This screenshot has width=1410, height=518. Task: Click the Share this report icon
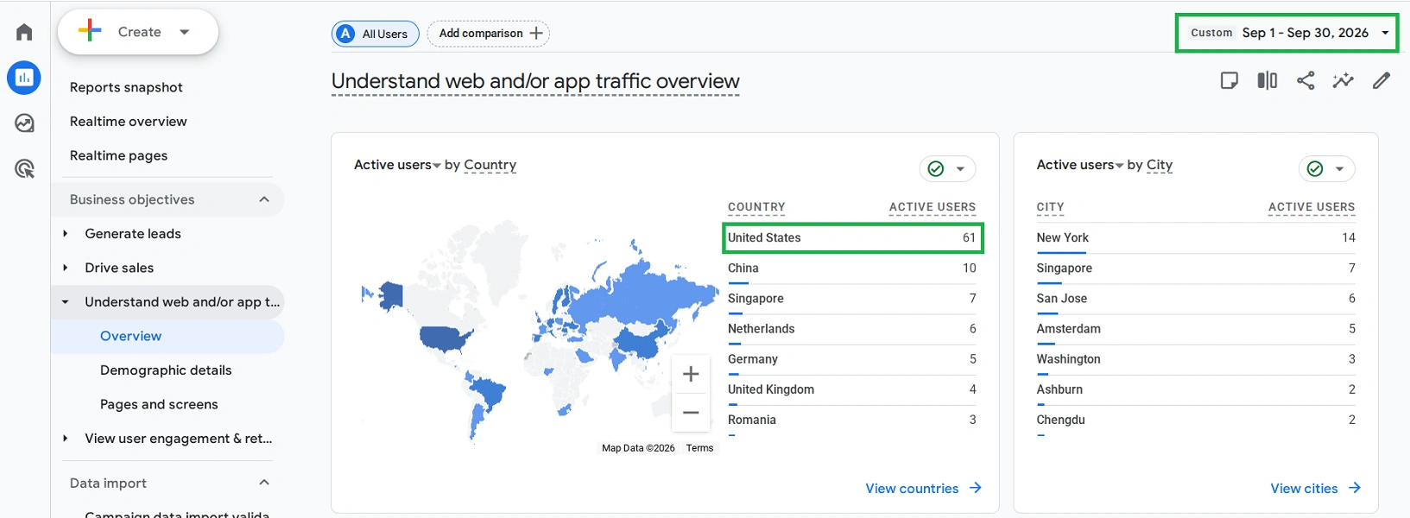(x=1306, y=80)
